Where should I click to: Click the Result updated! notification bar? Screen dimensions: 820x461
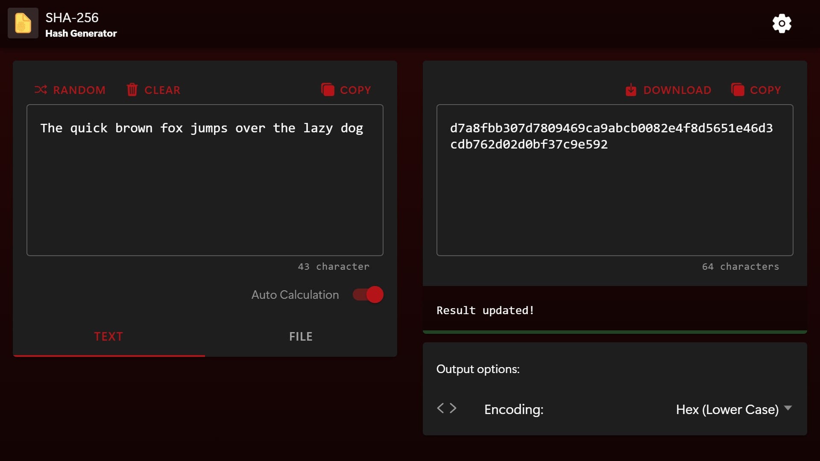[615, 310]
